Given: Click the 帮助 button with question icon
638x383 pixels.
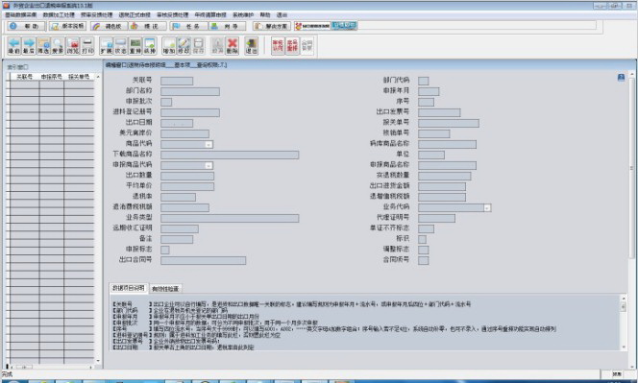Looking at the screenshot, I should pyautogui.click(x=26, y=26).
